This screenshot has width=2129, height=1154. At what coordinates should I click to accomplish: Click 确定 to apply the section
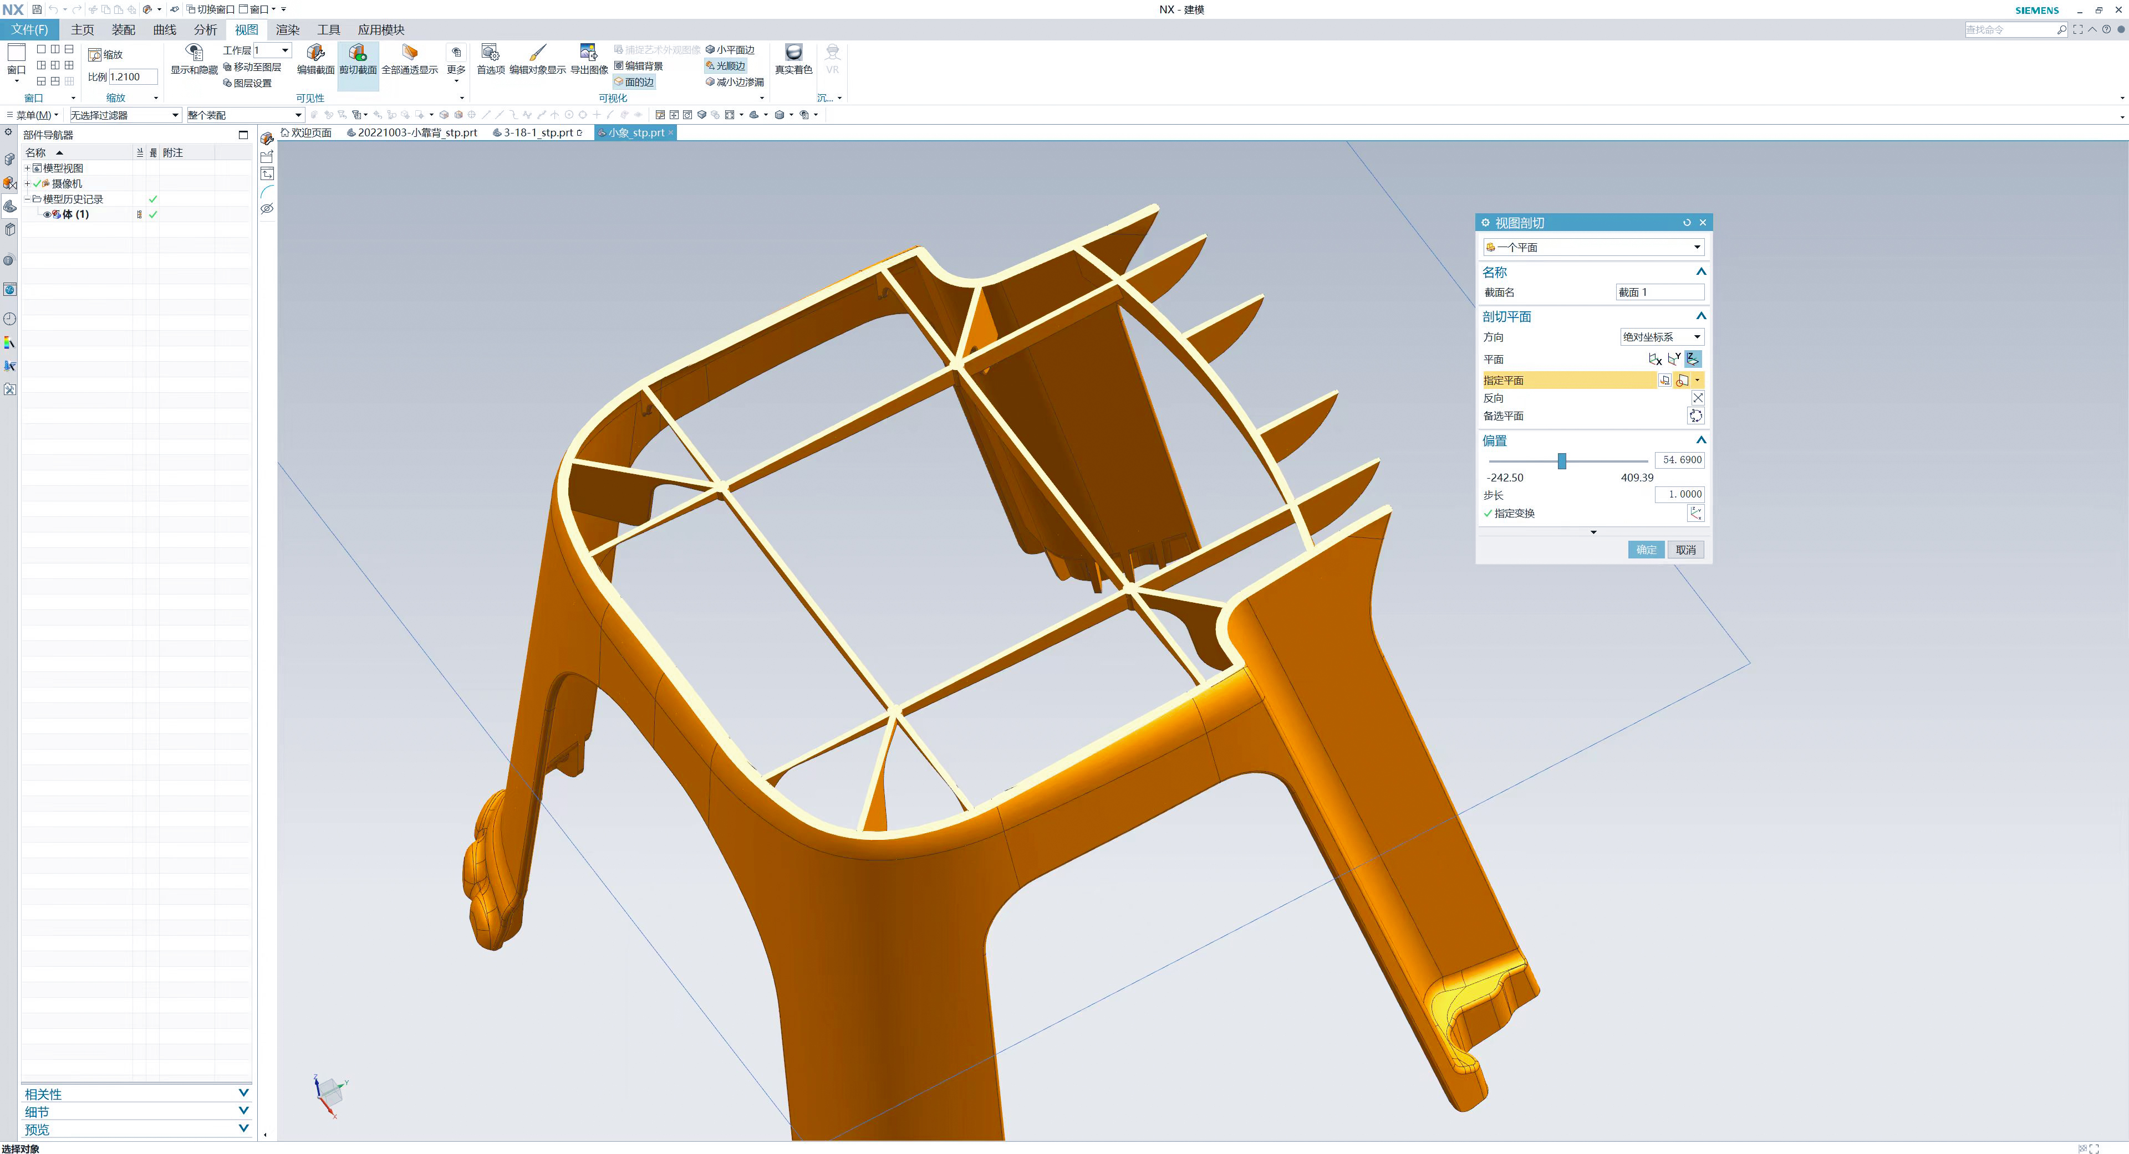(x=1646, y=550)
